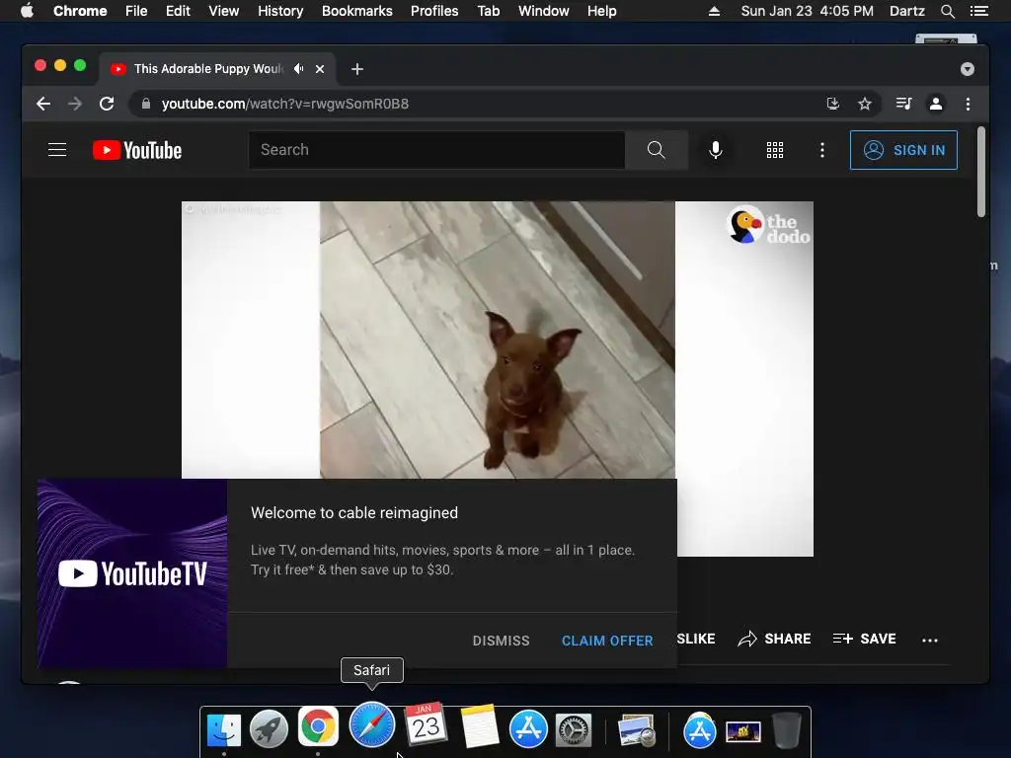Open the Chrome menu in menu bar
The width and height of the screenshot is (1011, 758).
tap(80, 11)
